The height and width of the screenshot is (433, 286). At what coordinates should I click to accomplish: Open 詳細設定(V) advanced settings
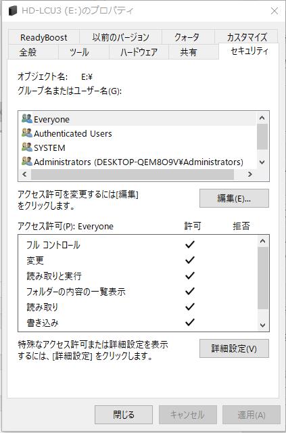coord(234,348)
